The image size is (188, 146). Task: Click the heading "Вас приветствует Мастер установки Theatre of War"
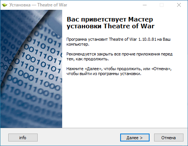pyautogui.click(x=110, y=23)
